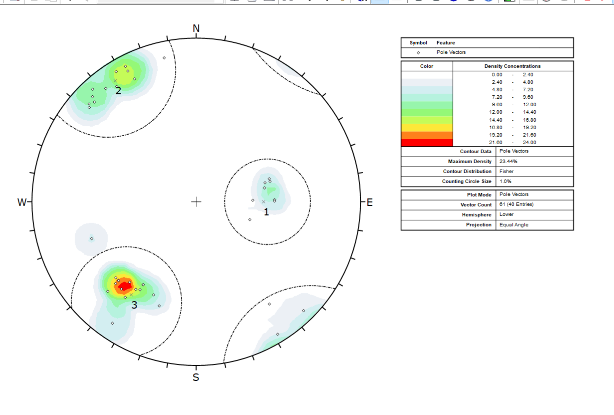The image size is (614, 415).
Task: Select the set label 1 on the stereonet
Action: click(266, 212)
